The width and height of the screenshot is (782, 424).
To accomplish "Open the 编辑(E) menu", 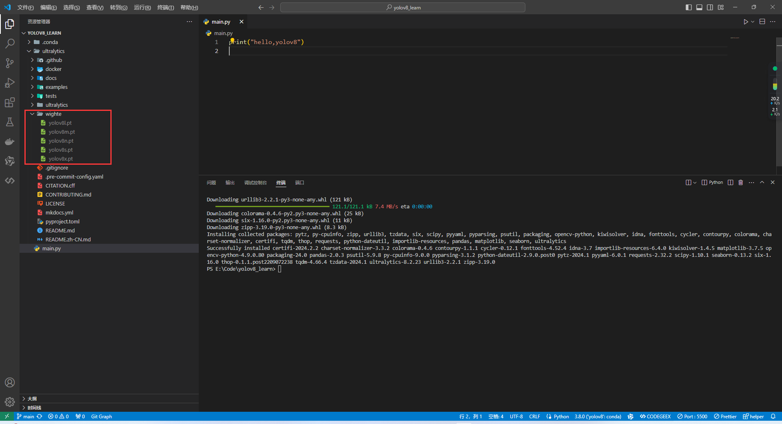I will pos(48,7).
